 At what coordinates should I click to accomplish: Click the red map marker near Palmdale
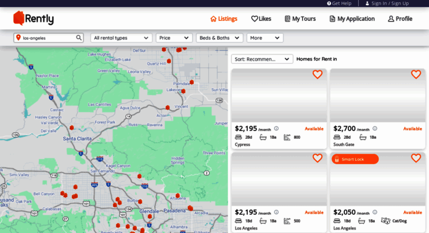[x=192, y=82]
